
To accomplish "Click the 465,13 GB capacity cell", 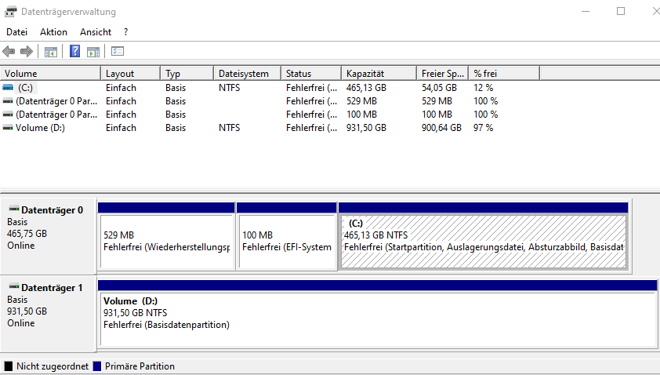I will click(366, 88).
